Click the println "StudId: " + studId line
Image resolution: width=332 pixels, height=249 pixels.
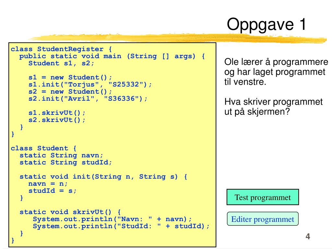click(x=121, y=226)
